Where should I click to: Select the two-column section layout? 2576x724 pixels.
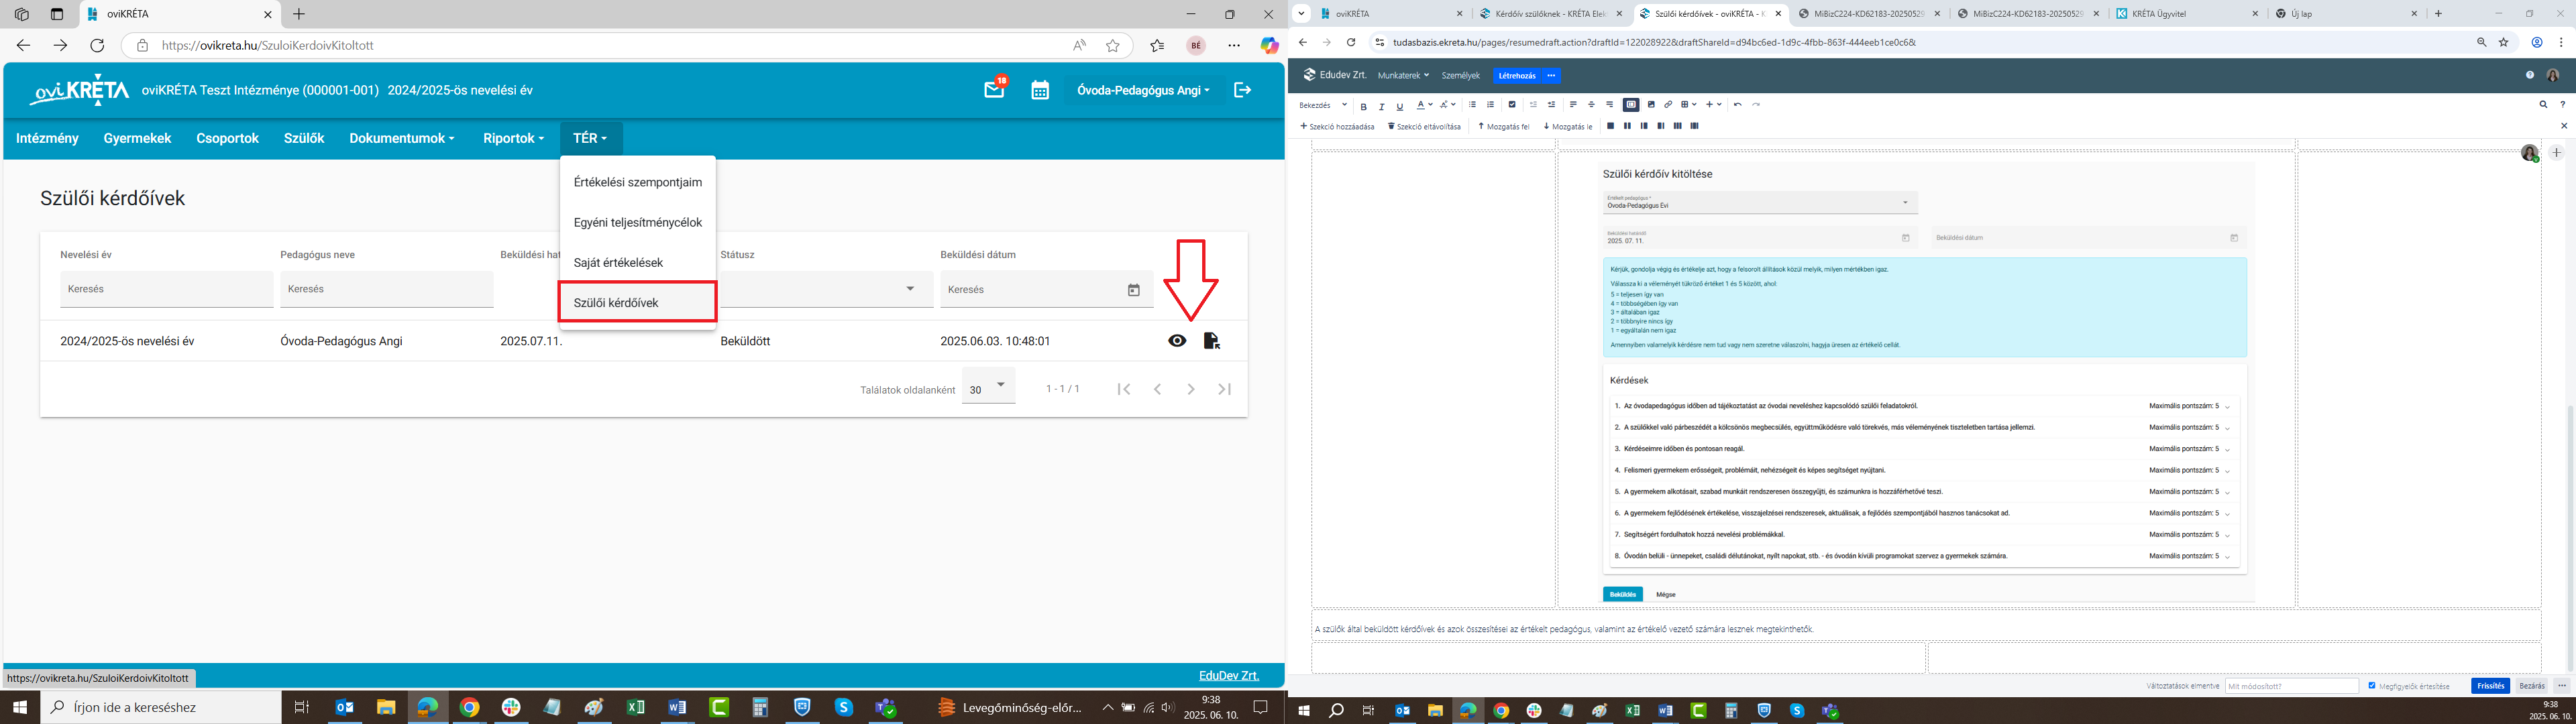tap(1628, 126)
